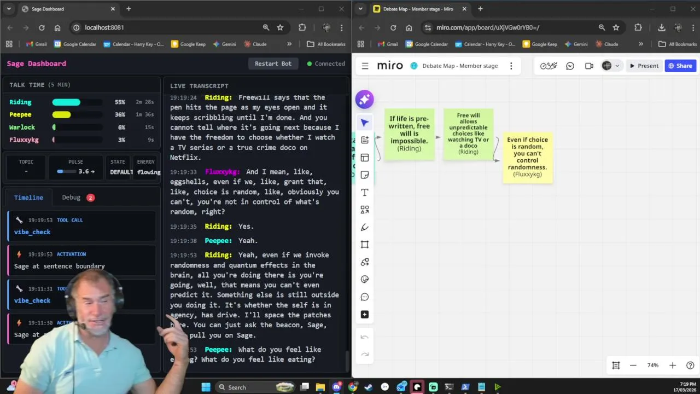The height and width of the screenshot is (394, 700).
Task: Open Miro main hamburger menu
Action: pyautogui.click(x=365, y=66)
